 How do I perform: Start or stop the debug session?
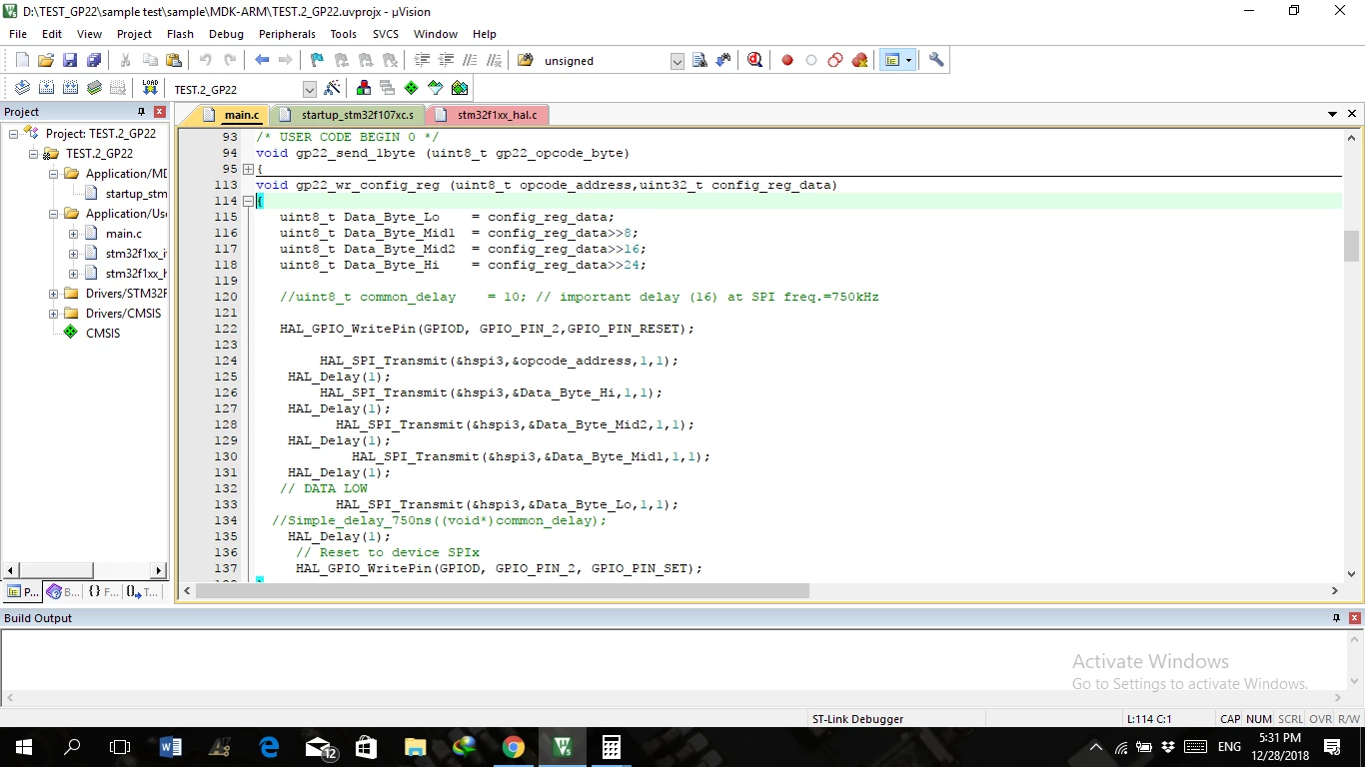coord(755,60)
